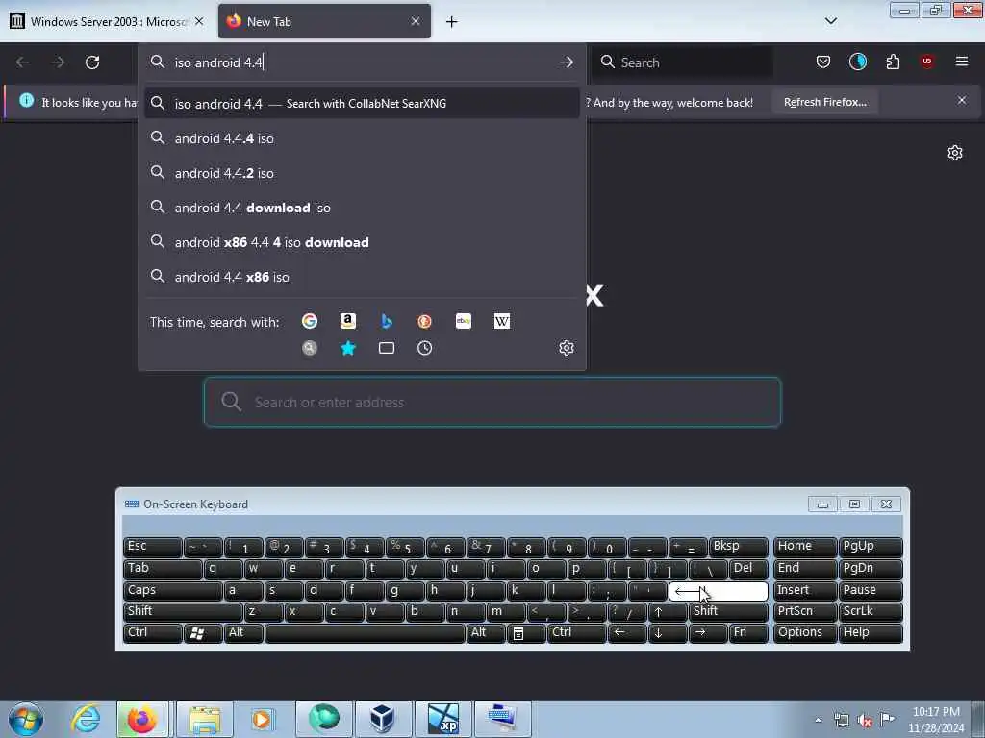Click the Bksp key on On-Screen Keyboard
This screenshot has height=738, width=985.
tap(738, 547)
